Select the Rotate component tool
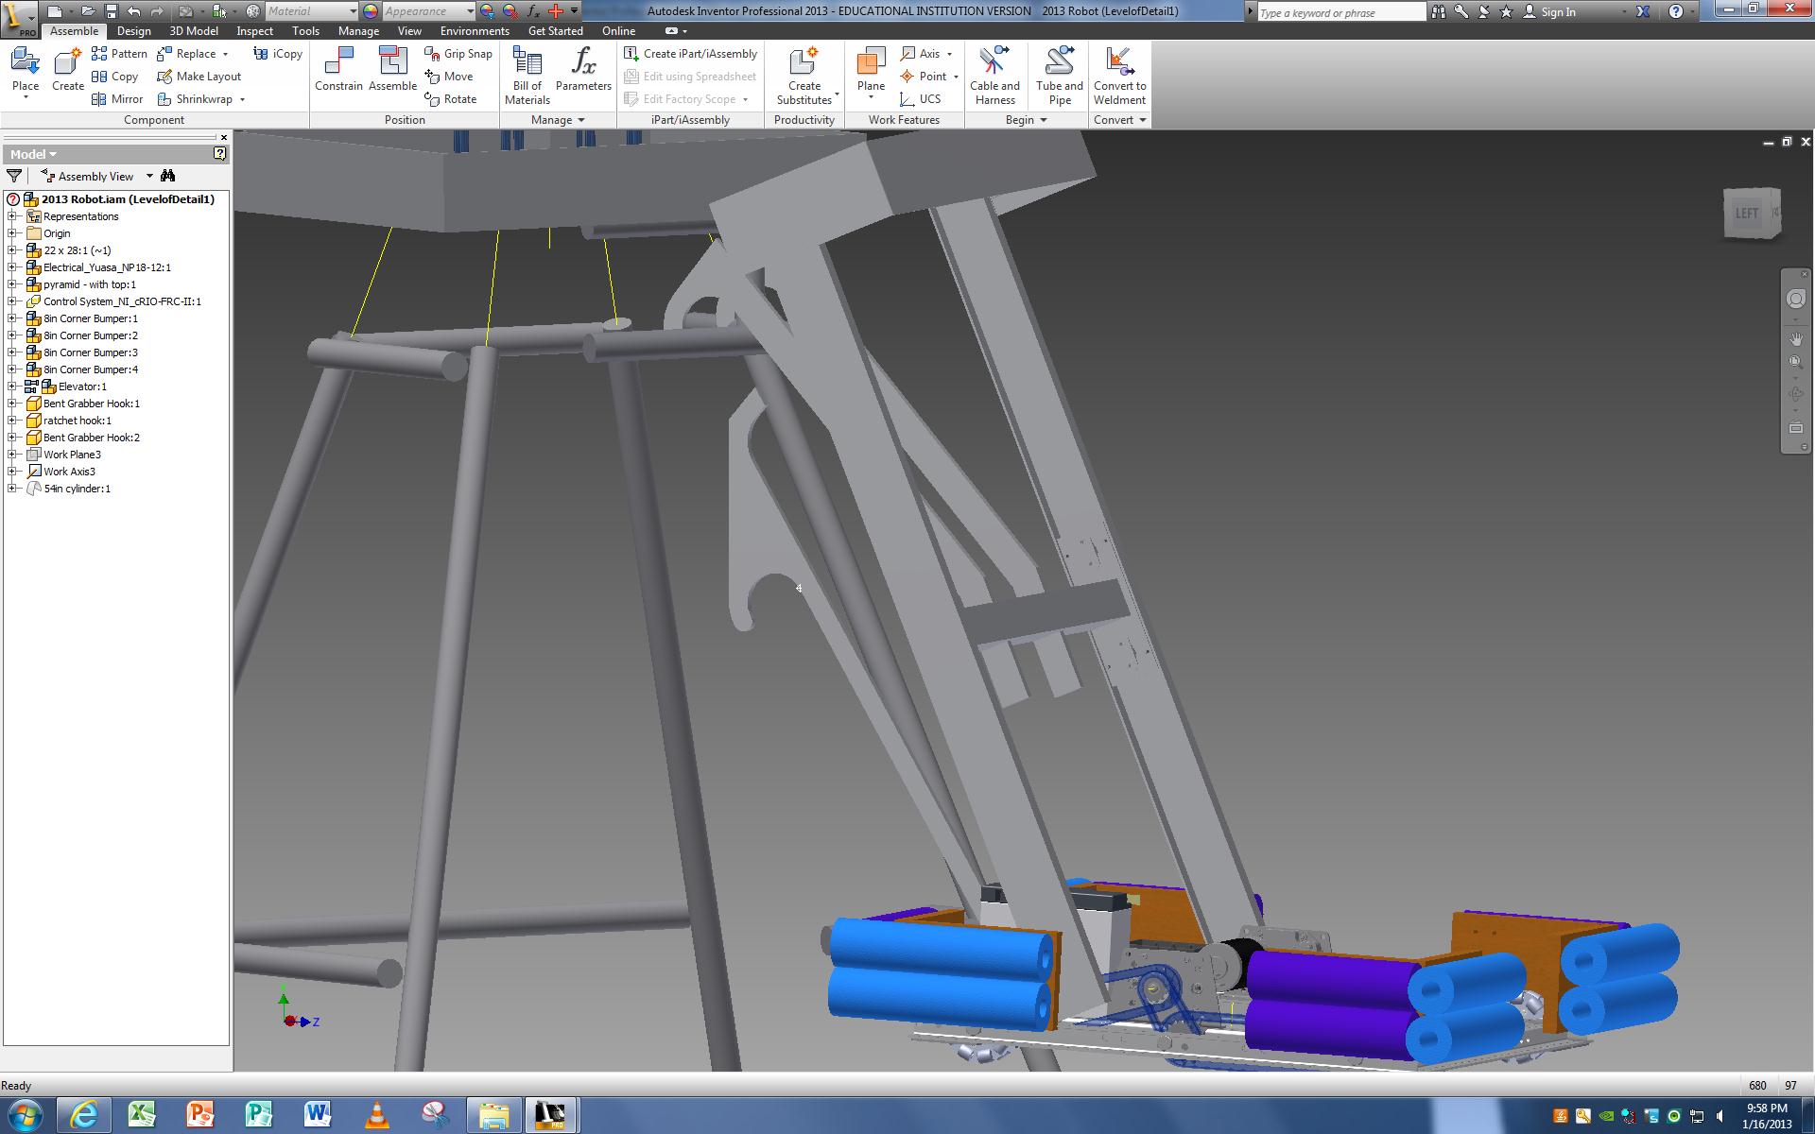The image size is (1815, 1134). pos(451,99)
